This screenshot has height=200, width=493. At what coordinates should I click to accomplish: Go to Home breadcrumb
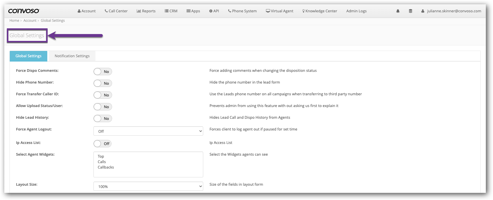pos(14,21)
